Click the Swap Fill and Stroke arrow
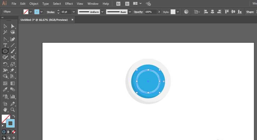This screenshot has height=140, width=257. (14, 116)
